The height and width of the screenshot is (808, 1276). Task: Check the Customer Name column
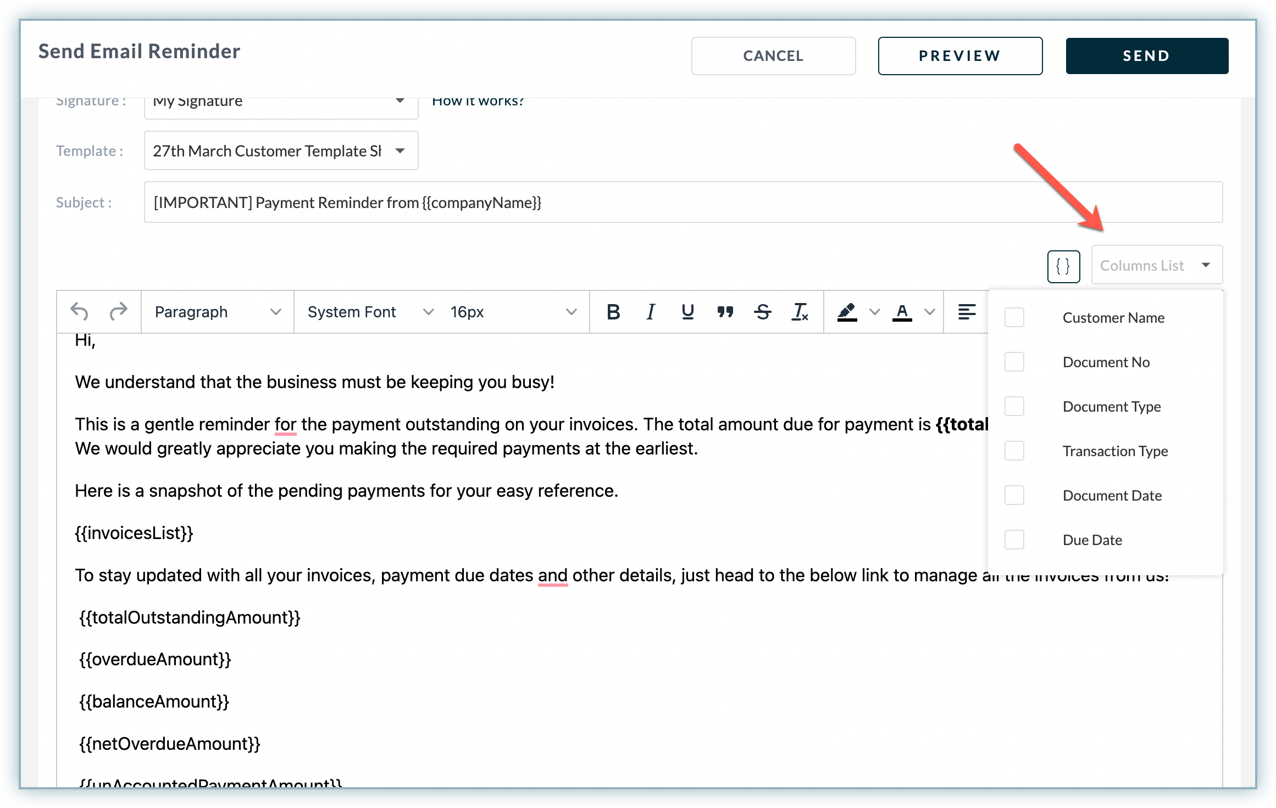pos(1014,317)
